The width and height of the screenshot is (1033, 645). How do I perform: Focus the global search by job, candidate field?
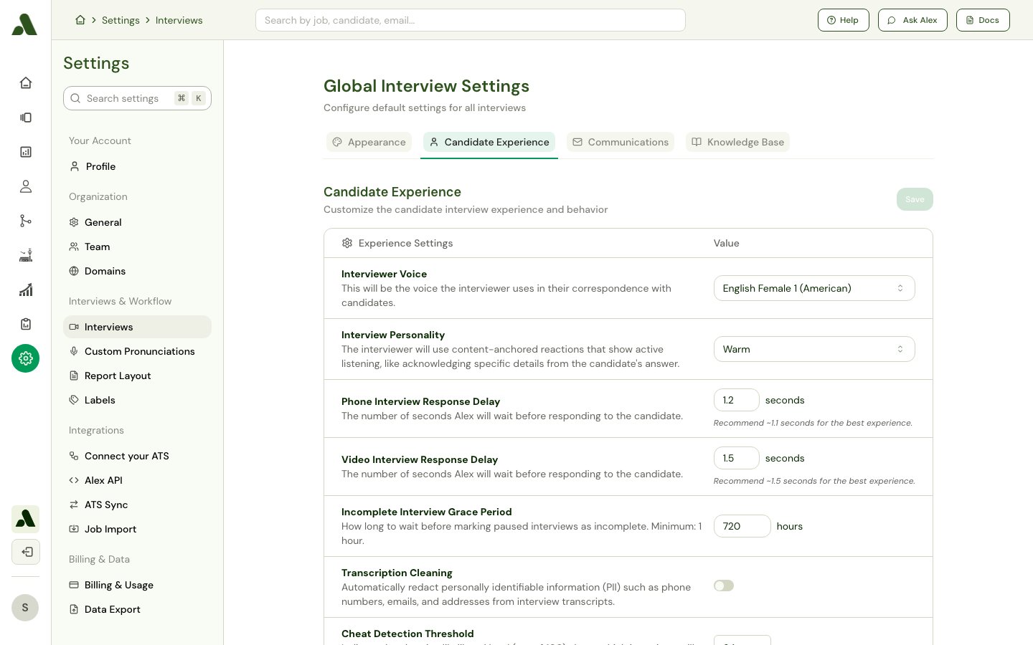tap(471, 20)
